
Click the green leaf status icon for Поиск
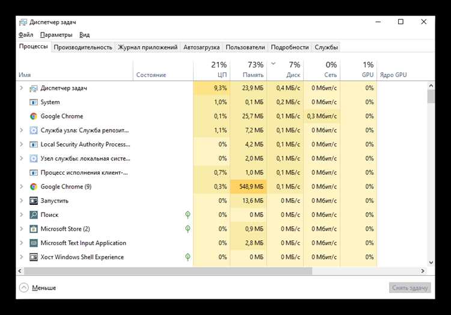188,214
